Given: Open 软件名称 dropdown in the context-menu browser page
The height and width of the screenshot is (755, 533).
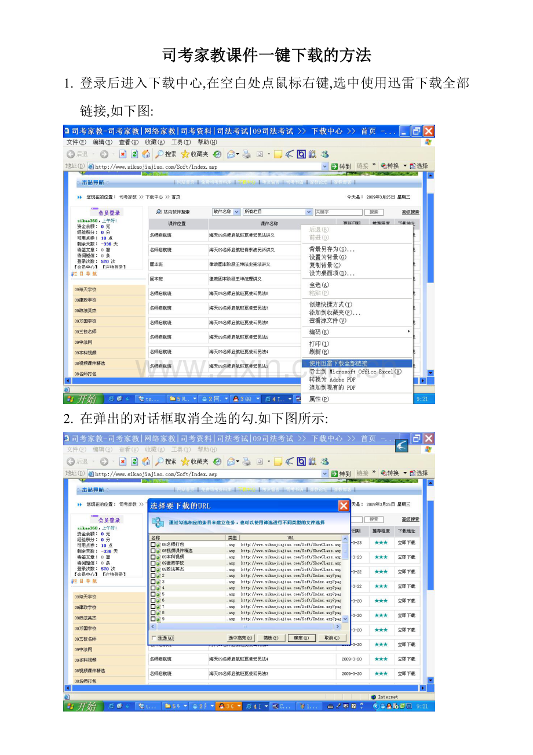Looking at the screenshot, I should coord(237,212).
